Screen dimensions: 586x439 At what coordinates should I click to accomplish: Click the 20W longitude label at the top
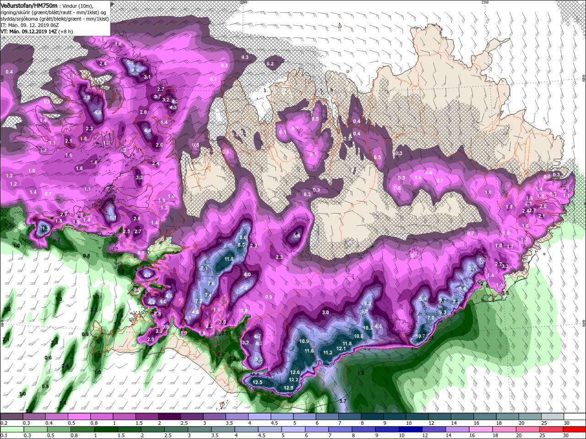(x=244, y=2)
